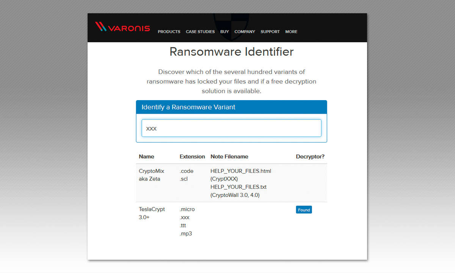Click the Varonis logo
The height and width of the screenshot is (273, 455).
click(122, 27)
